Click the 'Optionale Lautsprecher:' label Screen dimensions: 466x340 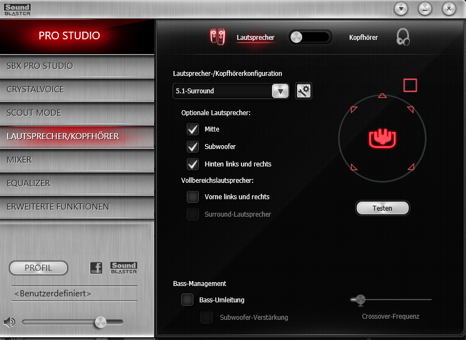coord(216,113)
